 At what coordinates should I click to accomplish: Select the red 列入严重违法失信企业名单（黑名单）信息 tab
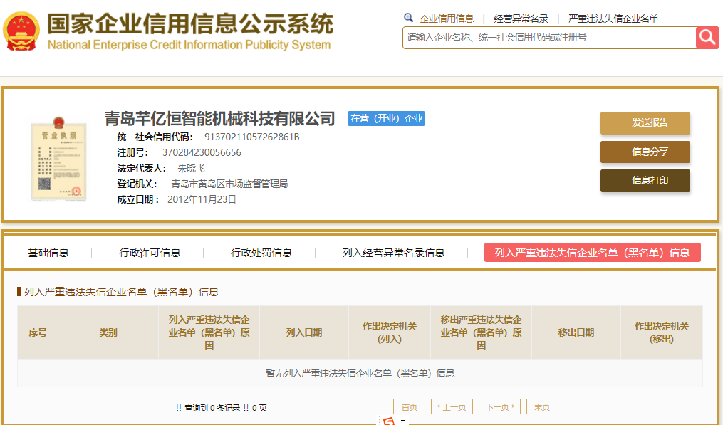(593, 253)
